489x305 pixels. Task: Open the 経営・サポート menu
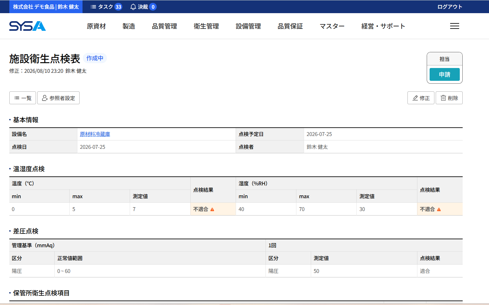point(383,26)
